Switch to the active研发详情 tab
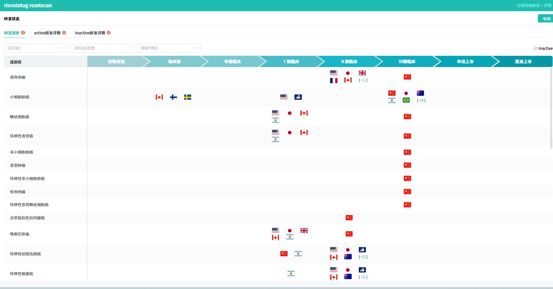The width and height of the screenshot is (553, 289). pos(47,33)
